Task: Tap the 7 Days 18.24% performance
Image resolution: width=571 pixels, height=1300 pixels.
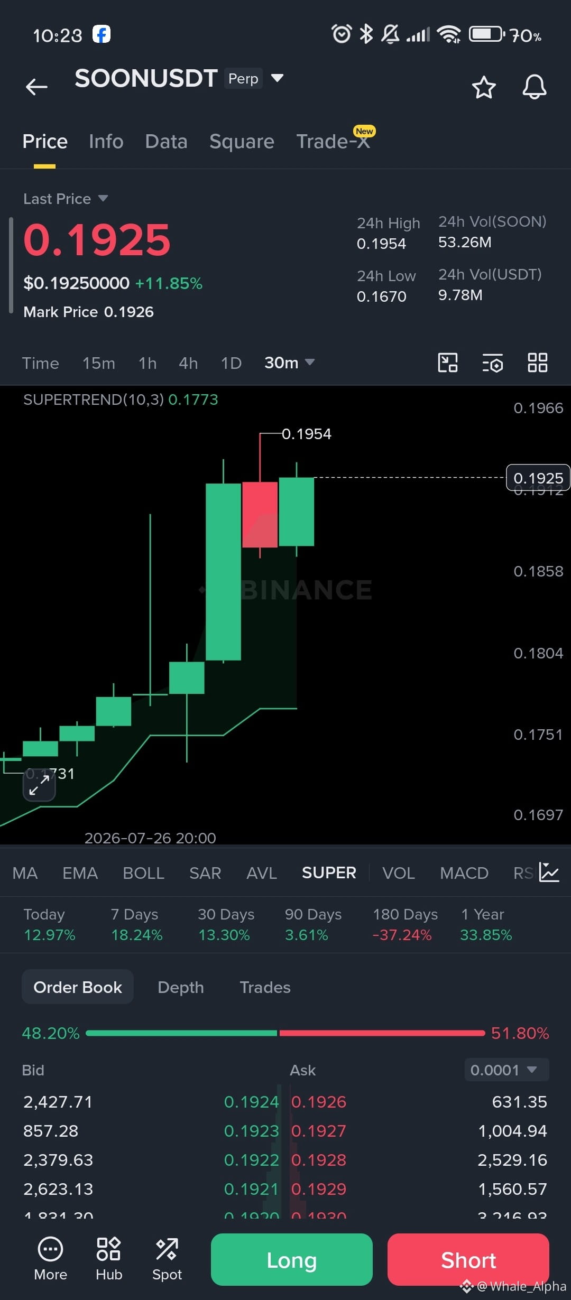Action: tap(137, 925)
